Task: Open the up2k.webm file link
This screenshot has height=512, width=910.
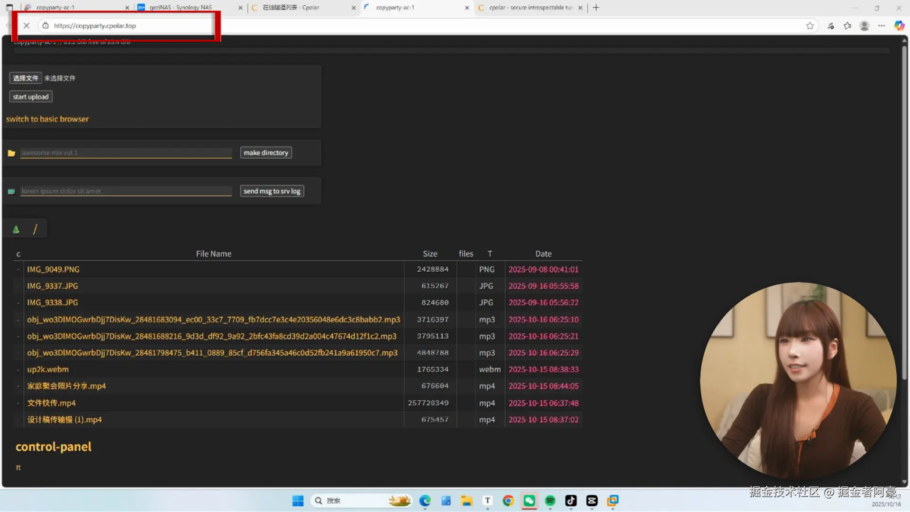Action: tap(48, 369)
